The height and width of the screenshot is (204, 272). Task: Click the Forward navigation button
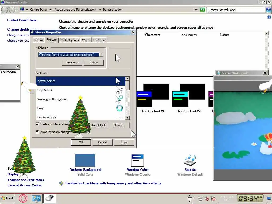click(x=12, y=10)
